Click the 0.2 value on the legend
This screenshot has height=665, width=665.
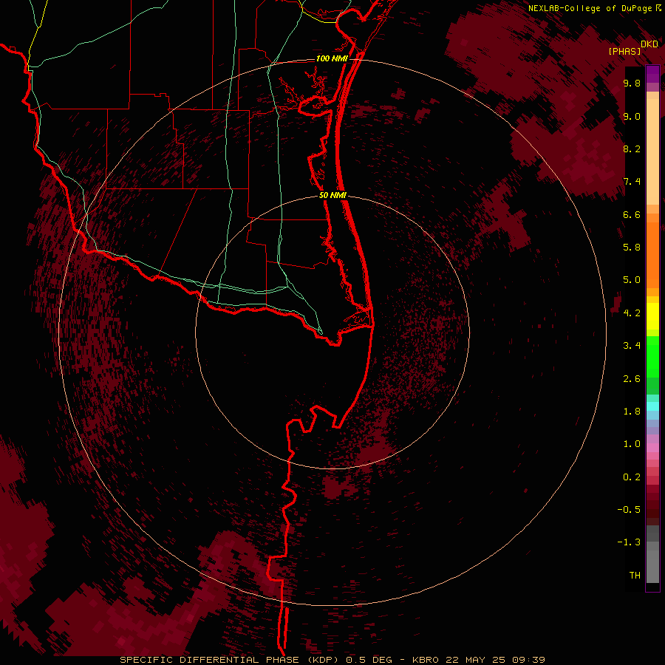[632, 477]
